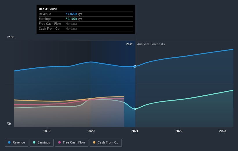Viewport: 238px width, 151px height.
Task: Click the Cash From Op No data tooltip row
Action: click(86, 29)
